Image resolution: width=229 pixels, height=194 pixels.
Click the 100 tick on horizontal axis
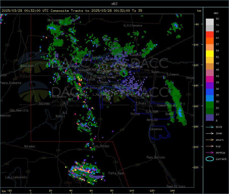[132, 190]
